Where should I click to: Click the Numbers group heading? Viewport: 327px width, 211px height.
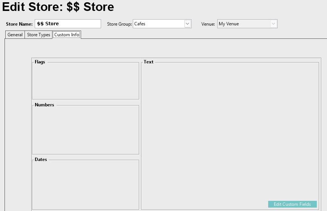(44, 105)
